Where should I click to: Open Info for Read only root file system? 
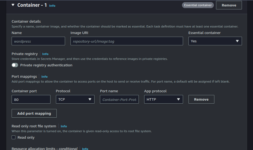pyautogui.click(x=64, y=126)
